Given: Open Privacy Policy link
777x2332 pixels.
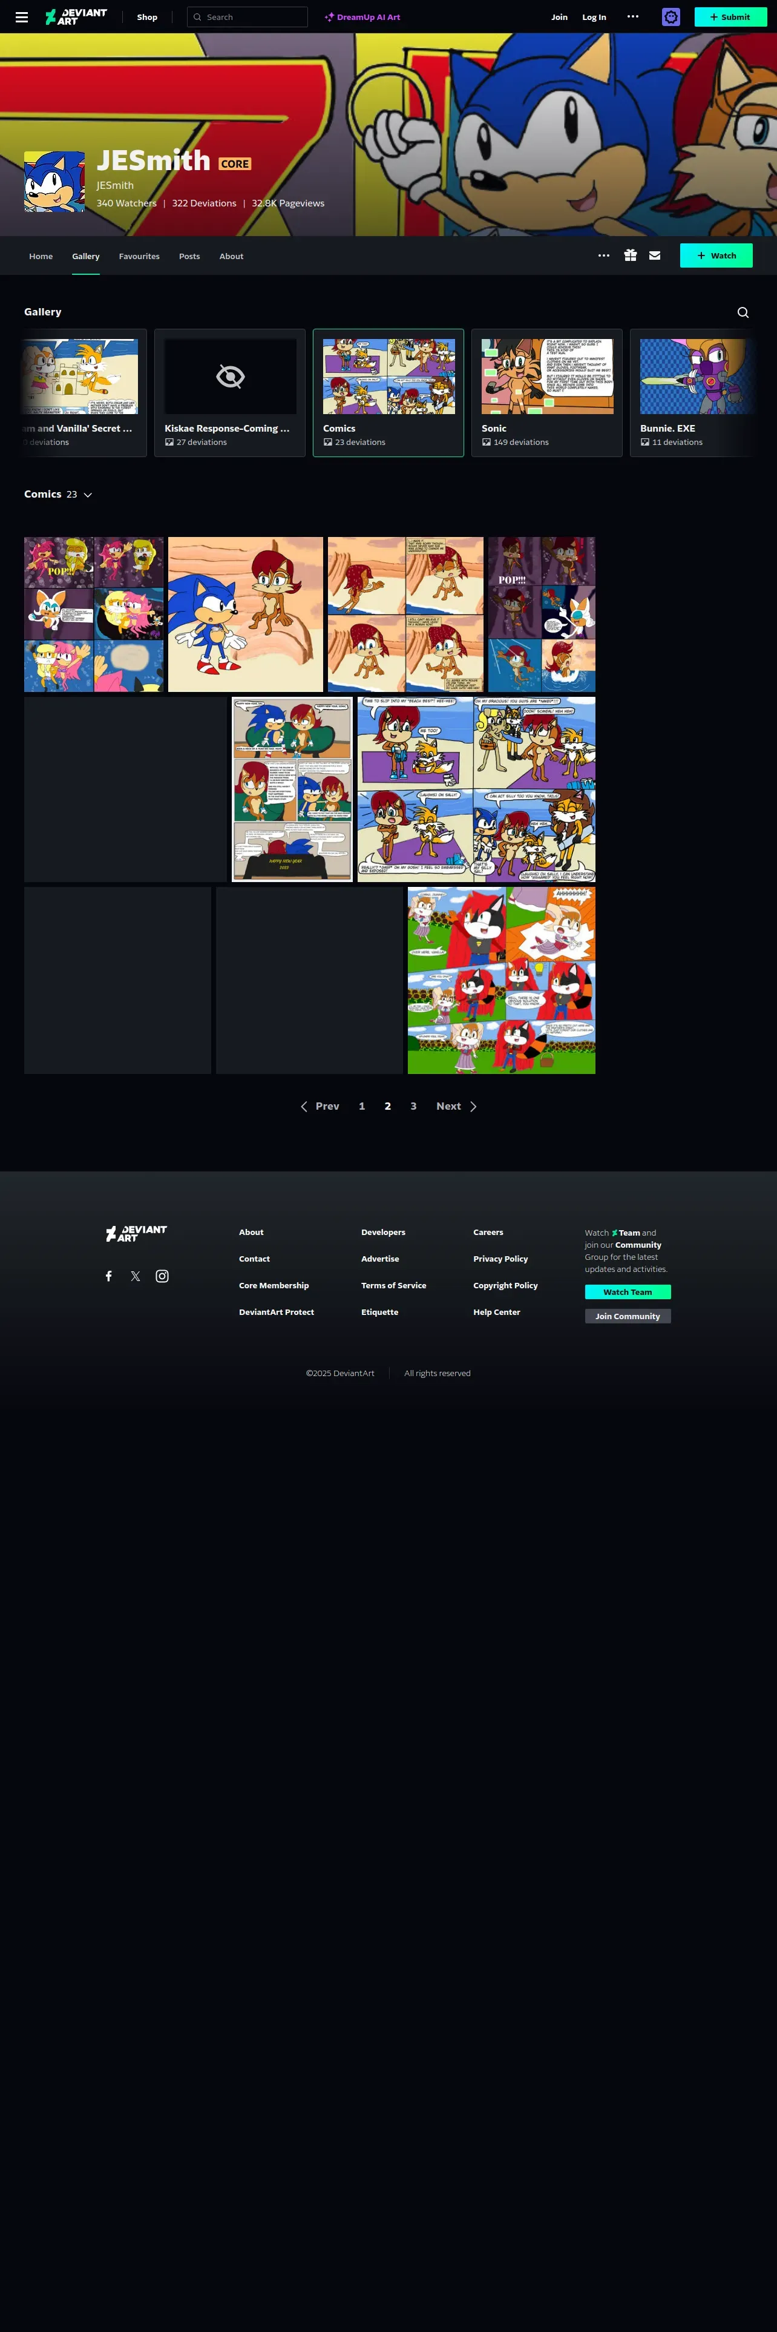Looking at the screenshot, I should 500,1259.
